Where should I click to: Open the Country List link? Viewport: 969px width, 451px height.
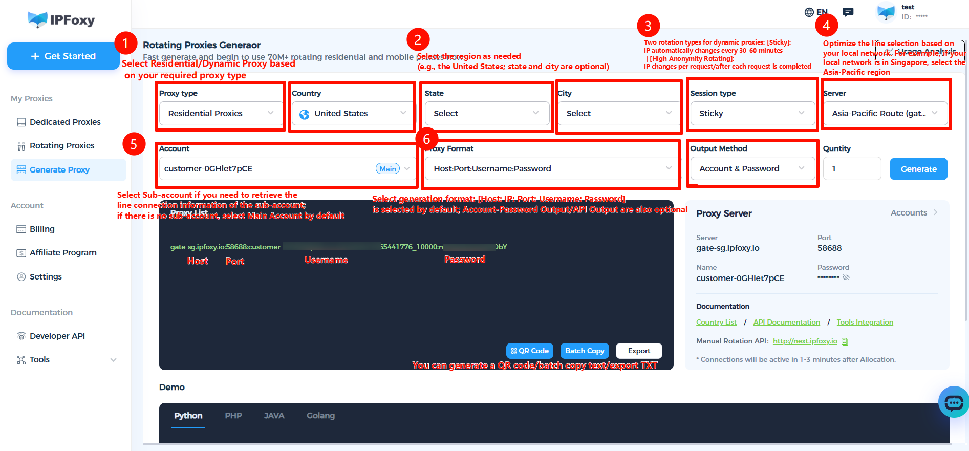click(716, 323)
